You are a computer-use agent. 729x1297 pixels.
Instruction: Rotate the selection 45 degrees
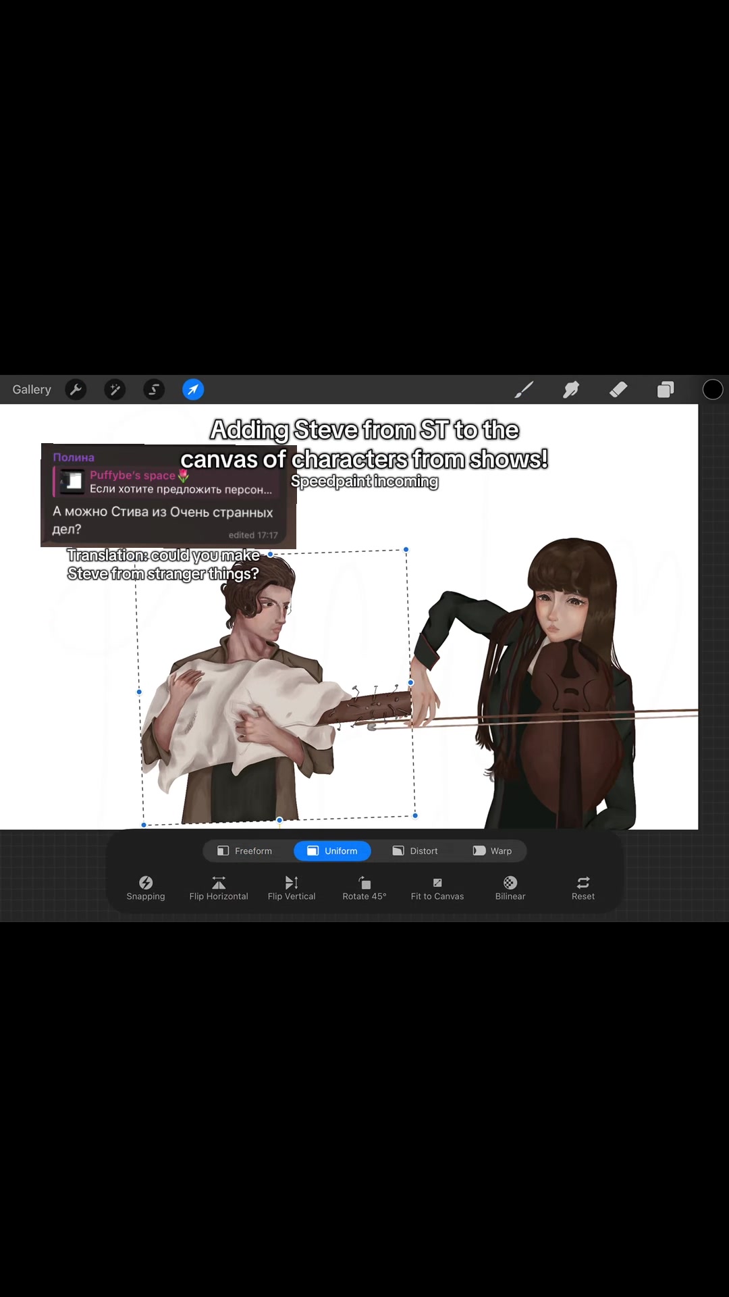[x=364, y=888]
